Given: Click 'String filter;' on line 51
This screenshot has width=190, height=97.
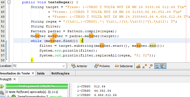Looking at the screenshot, I should click(46, 26).
